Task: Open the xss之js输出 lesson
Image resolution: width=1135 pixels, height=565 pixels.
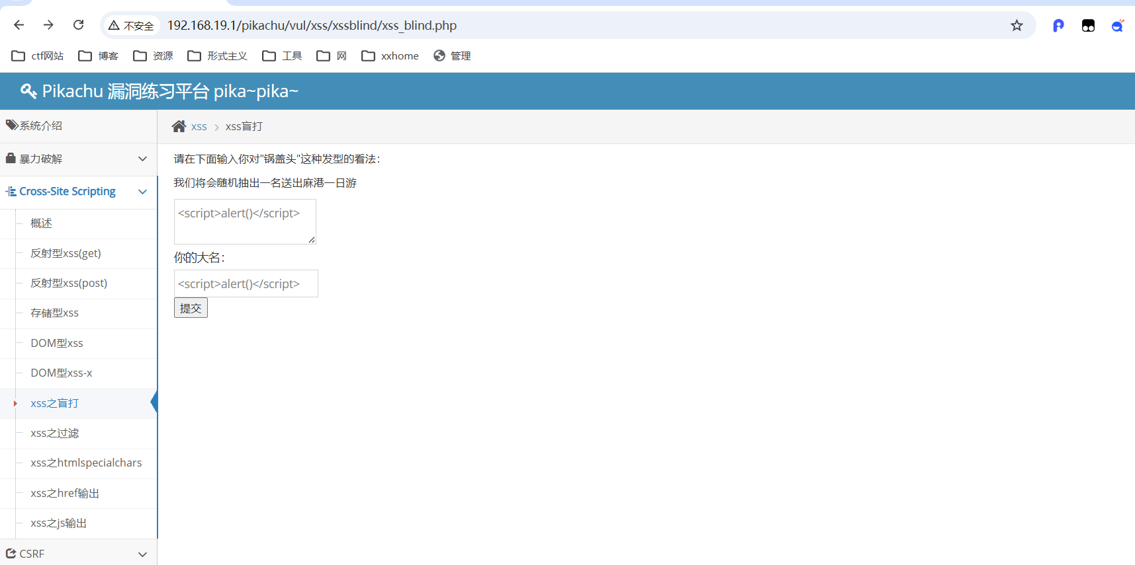Action: click(x=58, y=523)
